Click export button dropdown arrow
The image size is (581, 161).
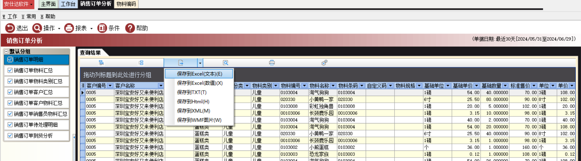click(x=200, y=63)
